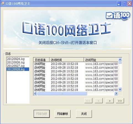Minimize the 口语100网络卫士 window

pyautogui.click(x=119, y=4)
